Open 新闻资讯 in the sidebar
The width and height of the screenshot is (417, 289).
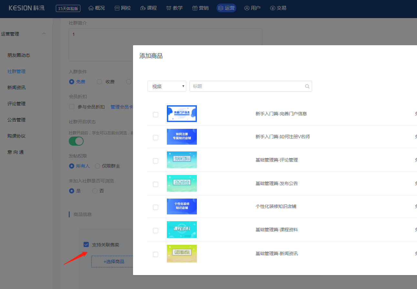pyautogui.click(x=16, y=88)
